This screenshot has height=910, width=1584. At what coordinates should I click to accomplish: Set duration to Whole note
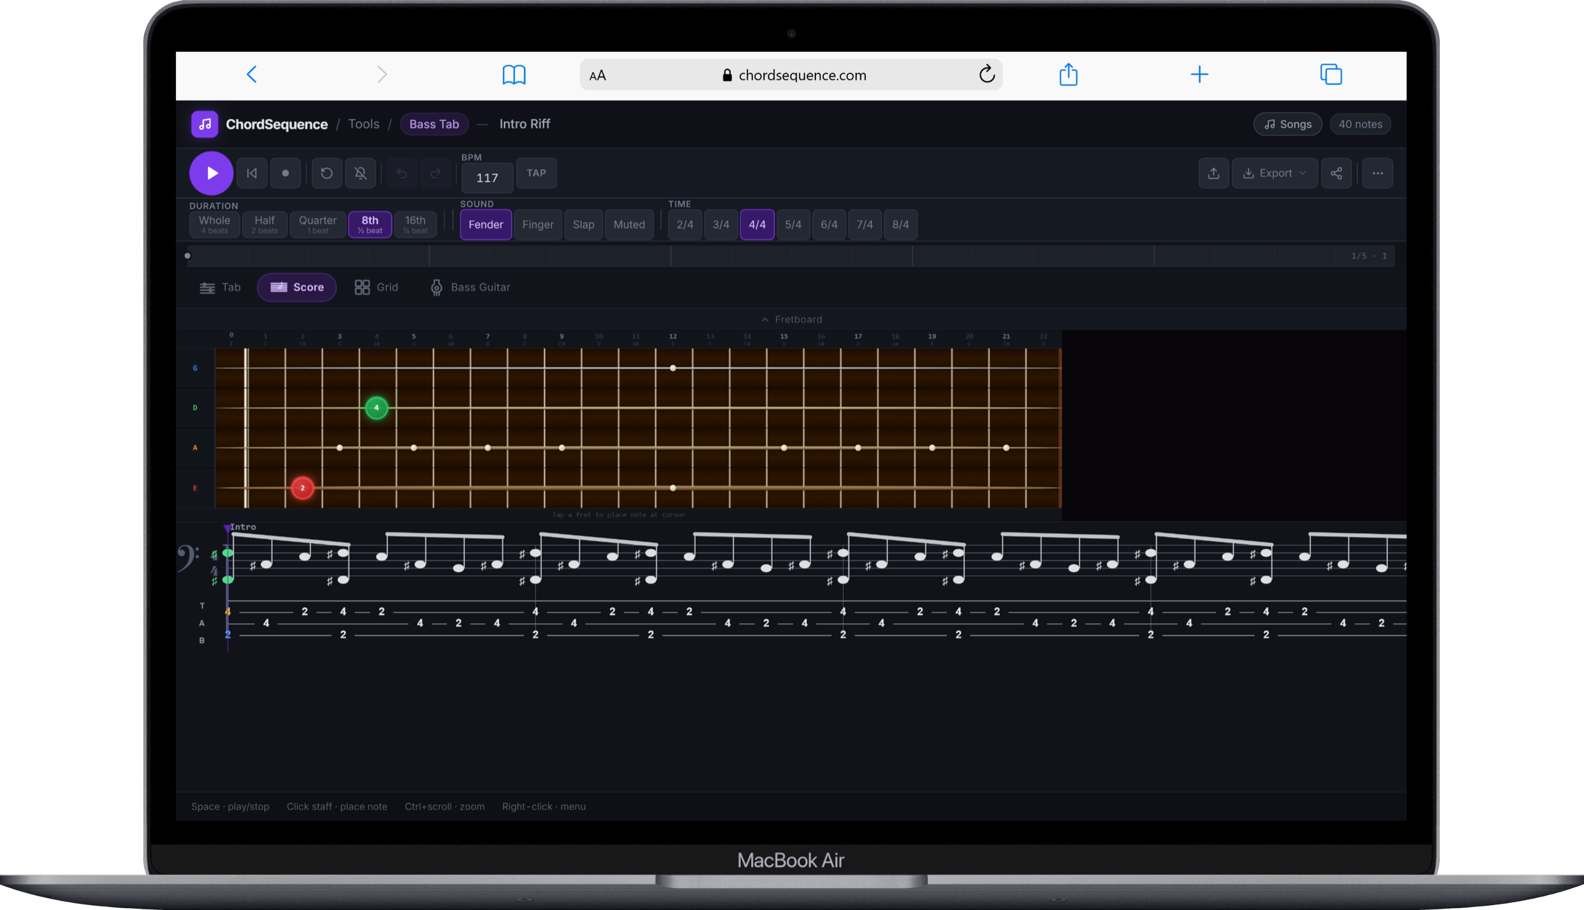pyautogui.click(x=215, y=224)
